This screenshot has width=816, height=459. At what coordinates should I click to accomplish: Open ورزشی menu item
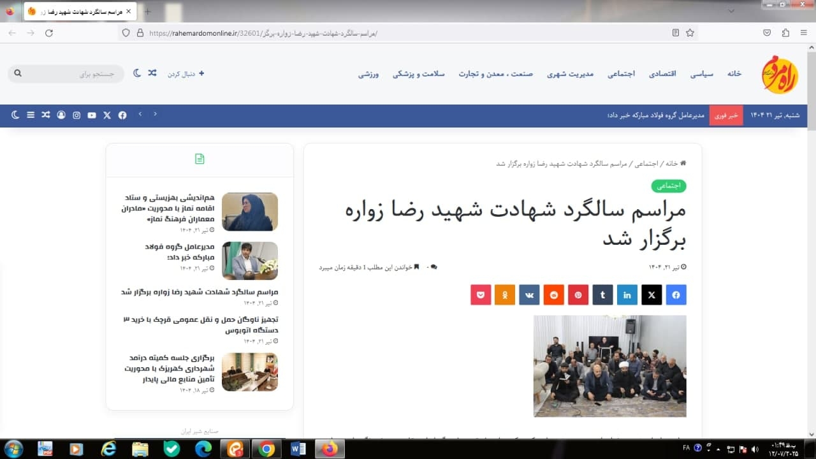point(368,74)
